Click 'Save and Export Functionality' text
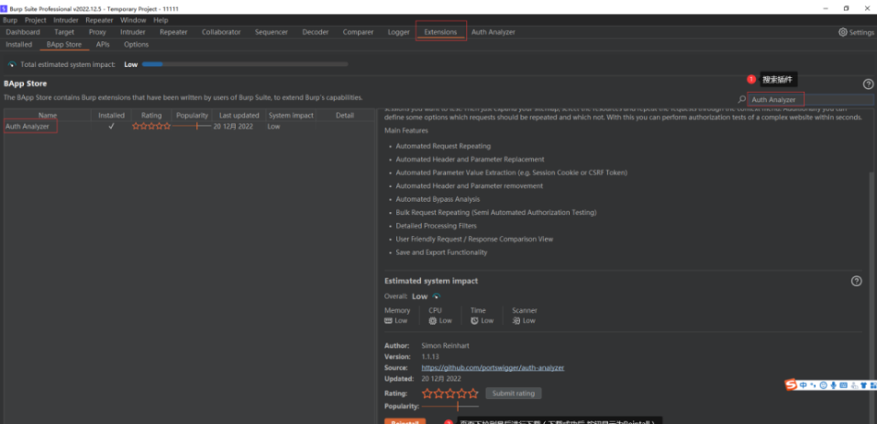The image size is (877, 424). click(441, 252)
